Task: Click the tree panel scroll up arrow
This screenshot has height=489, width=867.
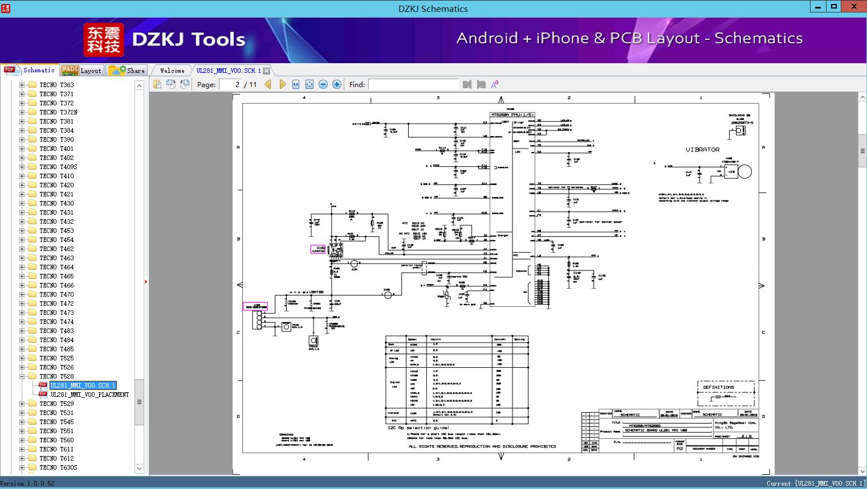Action: pyautogui.click(x=139, y=85)
